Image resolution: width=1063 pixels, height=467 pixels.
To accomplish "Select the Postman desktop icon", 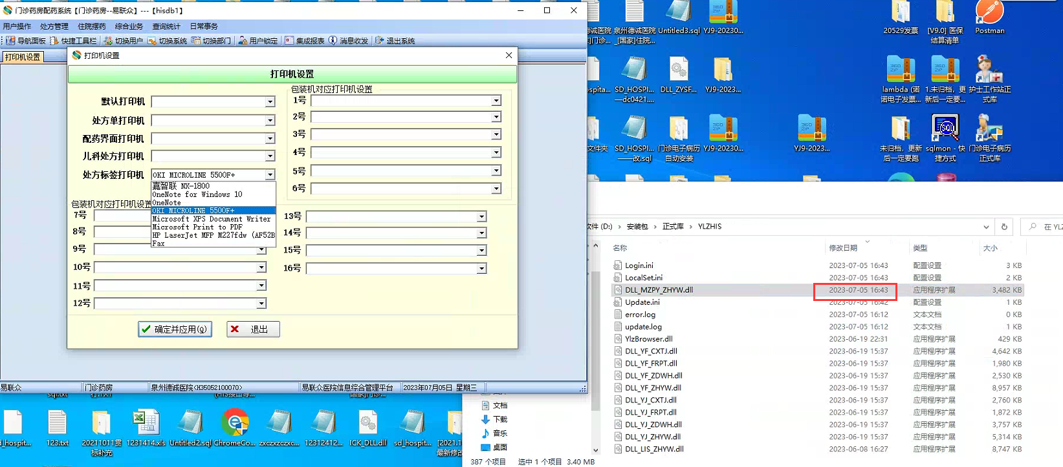I will [x=989, y=17].
